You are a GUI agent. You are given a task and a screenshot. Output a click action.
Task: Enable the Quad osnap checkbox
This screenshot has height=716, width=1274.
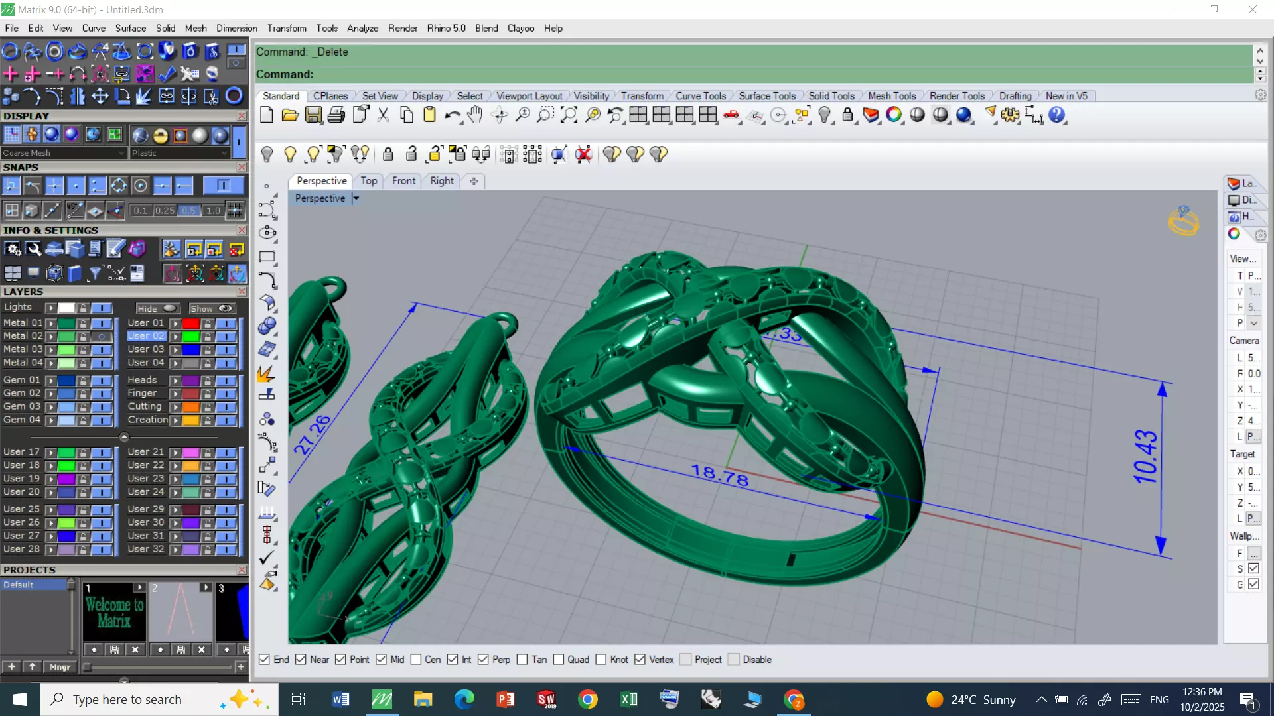tap(559, 660)
